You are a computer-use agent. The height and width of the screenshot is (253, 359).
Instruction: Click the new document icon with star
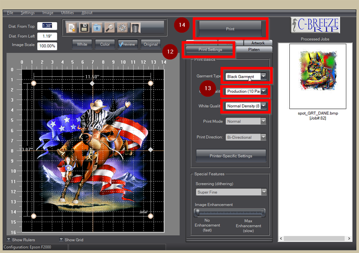coord(72,28)
